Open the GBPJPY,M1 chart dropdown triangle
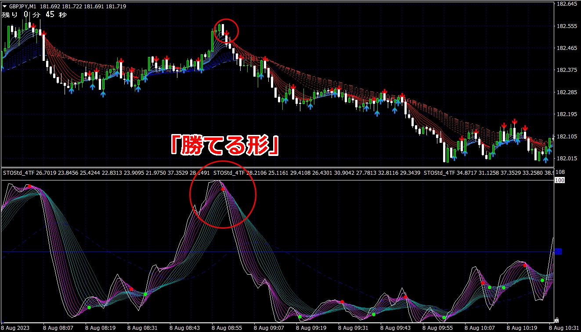581x332 pixels. pyautogui.click(x=4, y=7)
